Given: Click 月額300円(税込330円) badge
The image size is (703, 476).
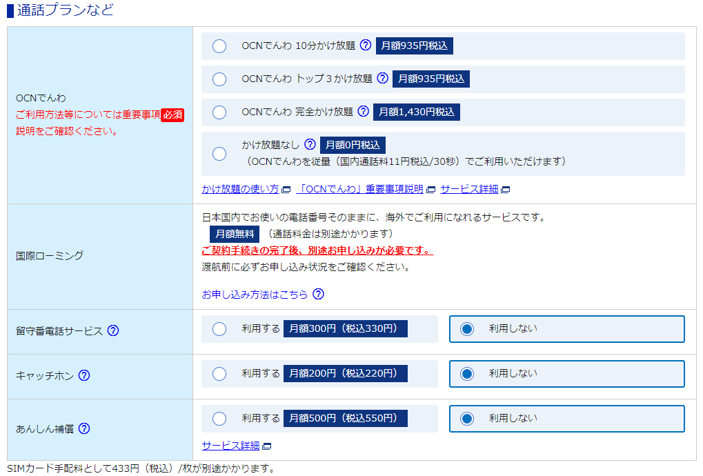Looking at the screenshot, I should [346, 328].
